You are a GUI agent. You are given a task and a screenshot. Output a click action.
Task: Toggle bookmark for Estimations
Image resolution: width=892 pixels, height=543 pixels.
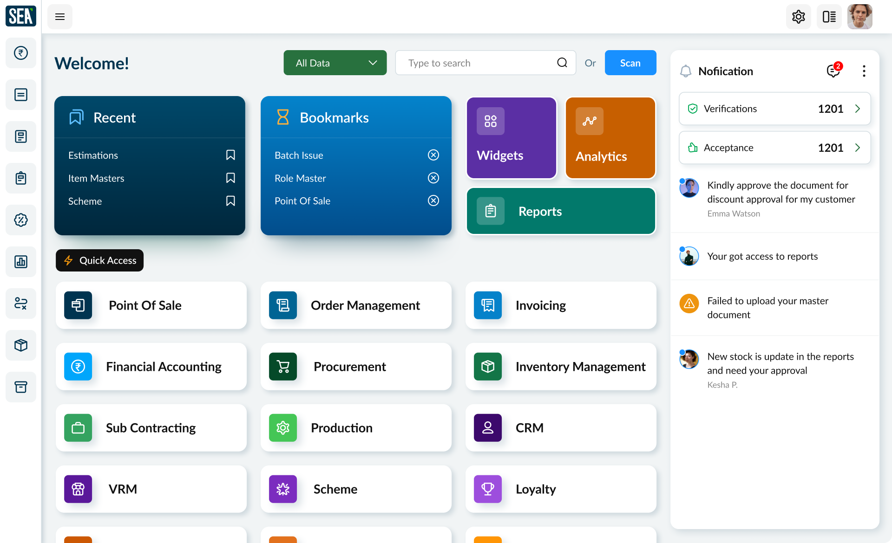tap(230, 155)
